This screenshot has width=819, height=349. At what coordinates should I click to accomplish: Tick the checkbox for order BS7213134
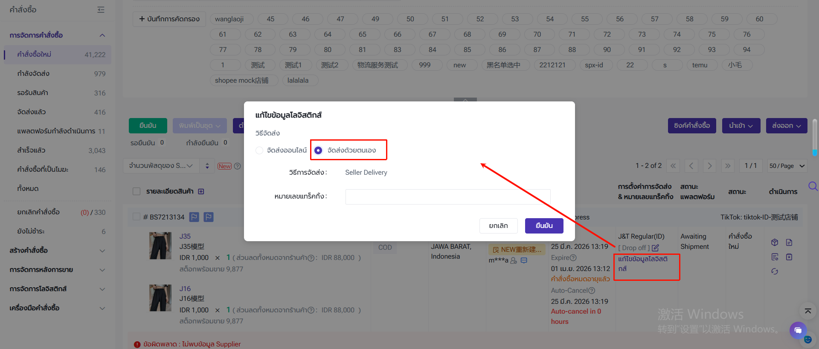tap(136, 217)
